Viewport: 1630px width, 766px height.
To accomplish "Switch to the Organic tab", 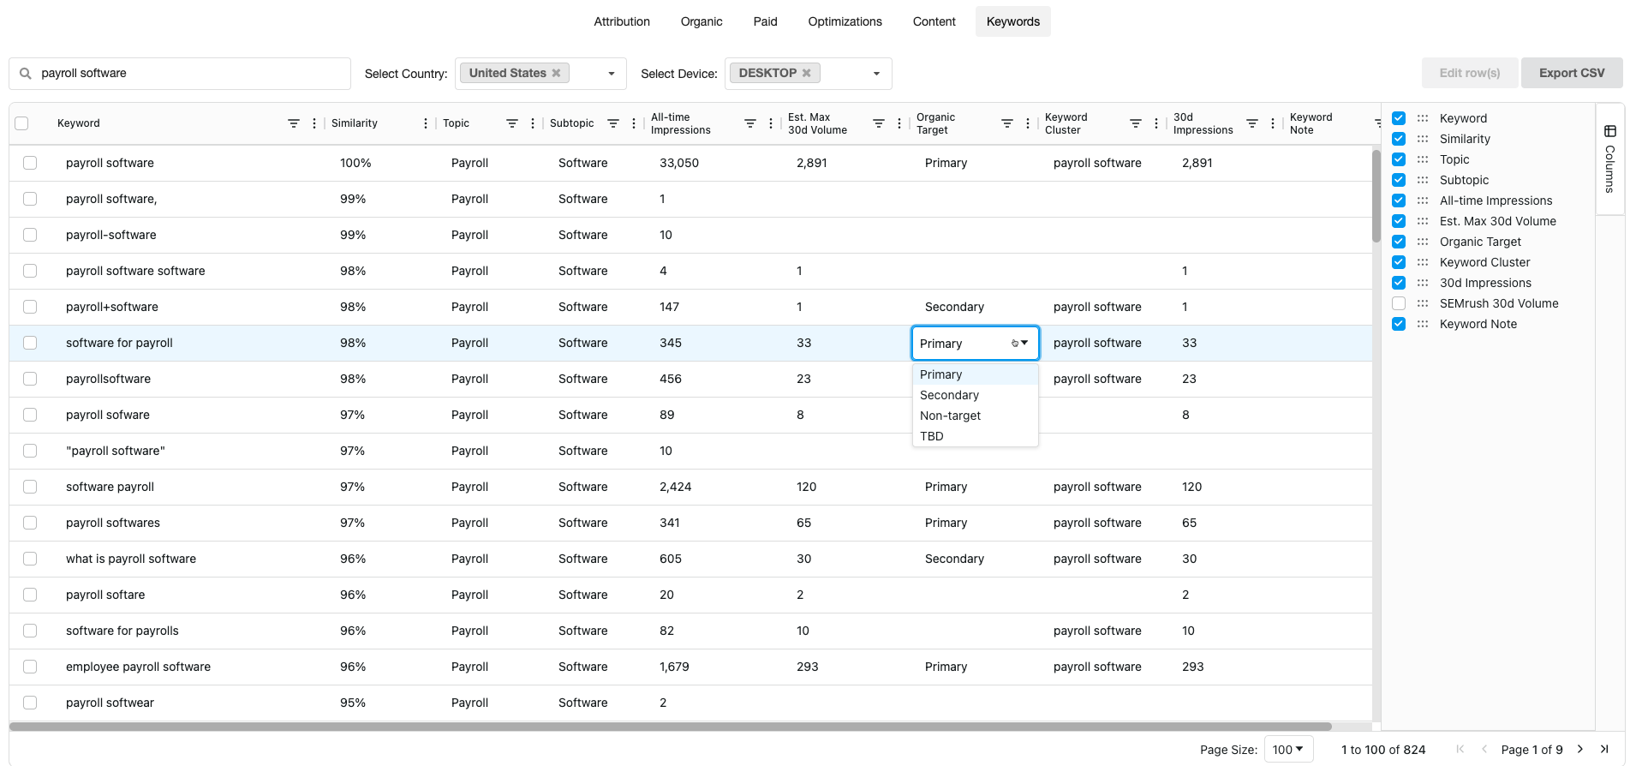I will (702, 21).
